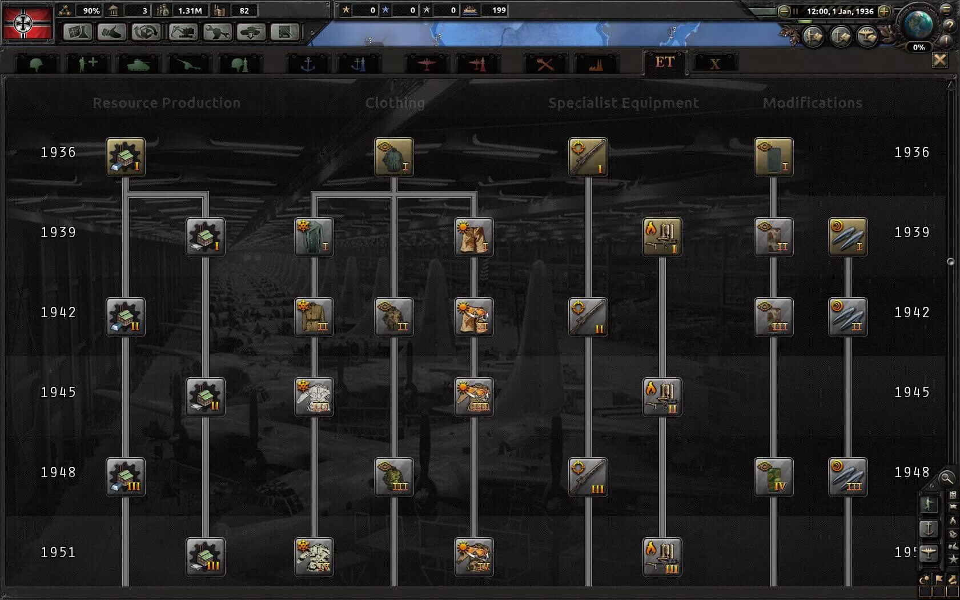Select 1942 Resource Production II technology
This screenshot has height=600, width=960.
pos(126,317)
